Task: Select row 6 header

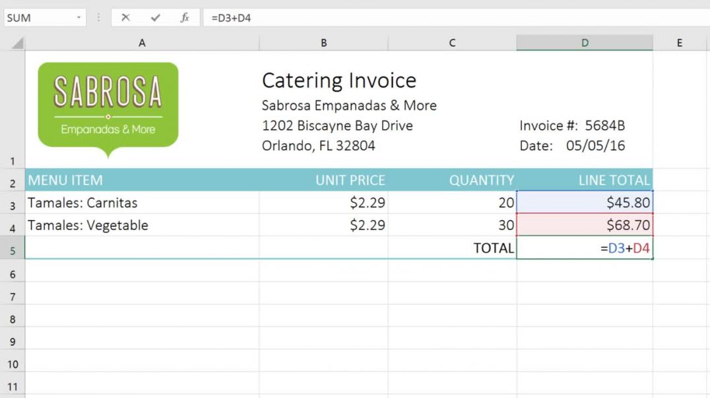Action: 13,271
